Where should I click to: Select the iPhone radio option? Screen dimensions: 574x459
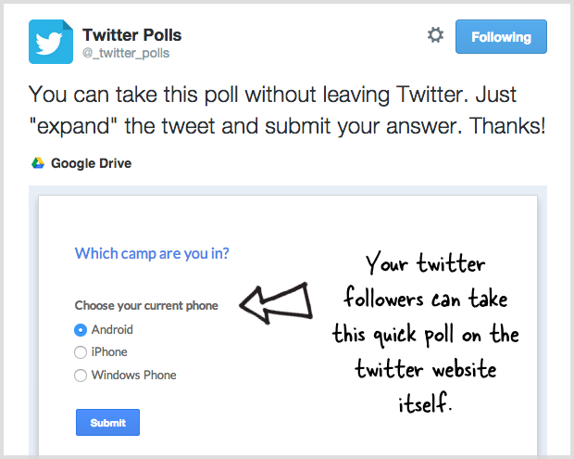point(81,352)
